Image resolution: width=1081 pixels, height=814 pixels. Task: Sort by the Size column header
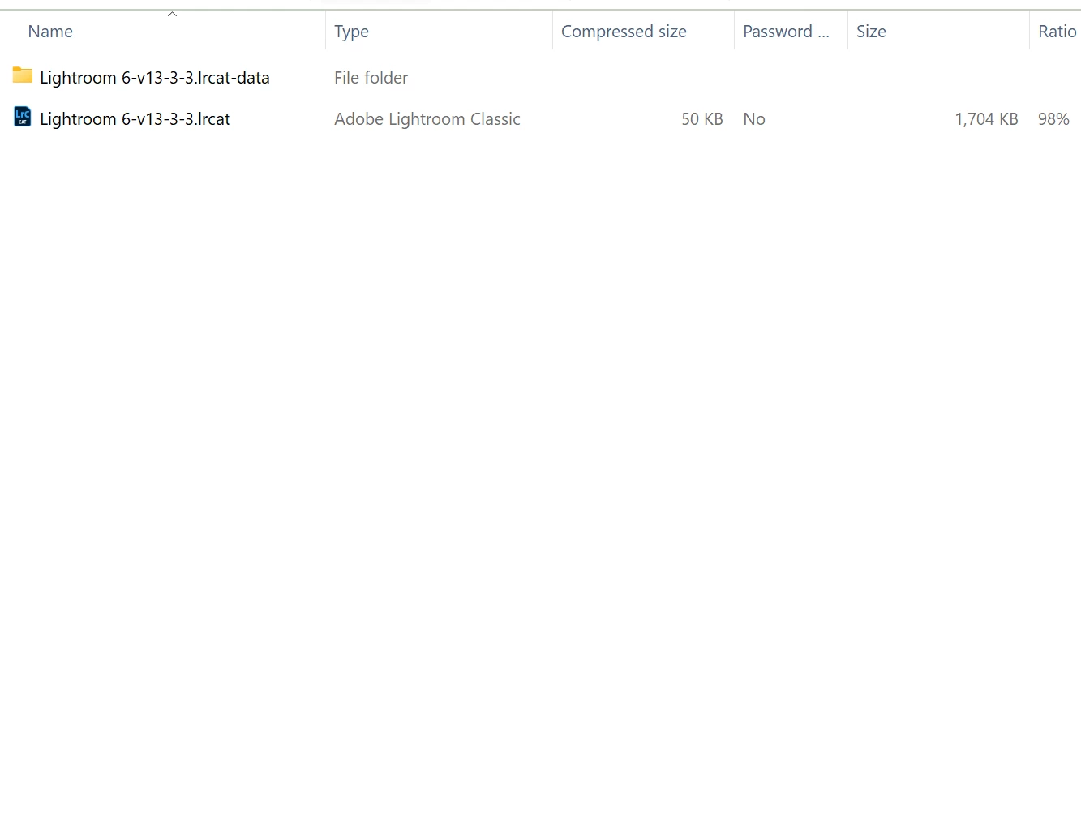coord(871,32)
